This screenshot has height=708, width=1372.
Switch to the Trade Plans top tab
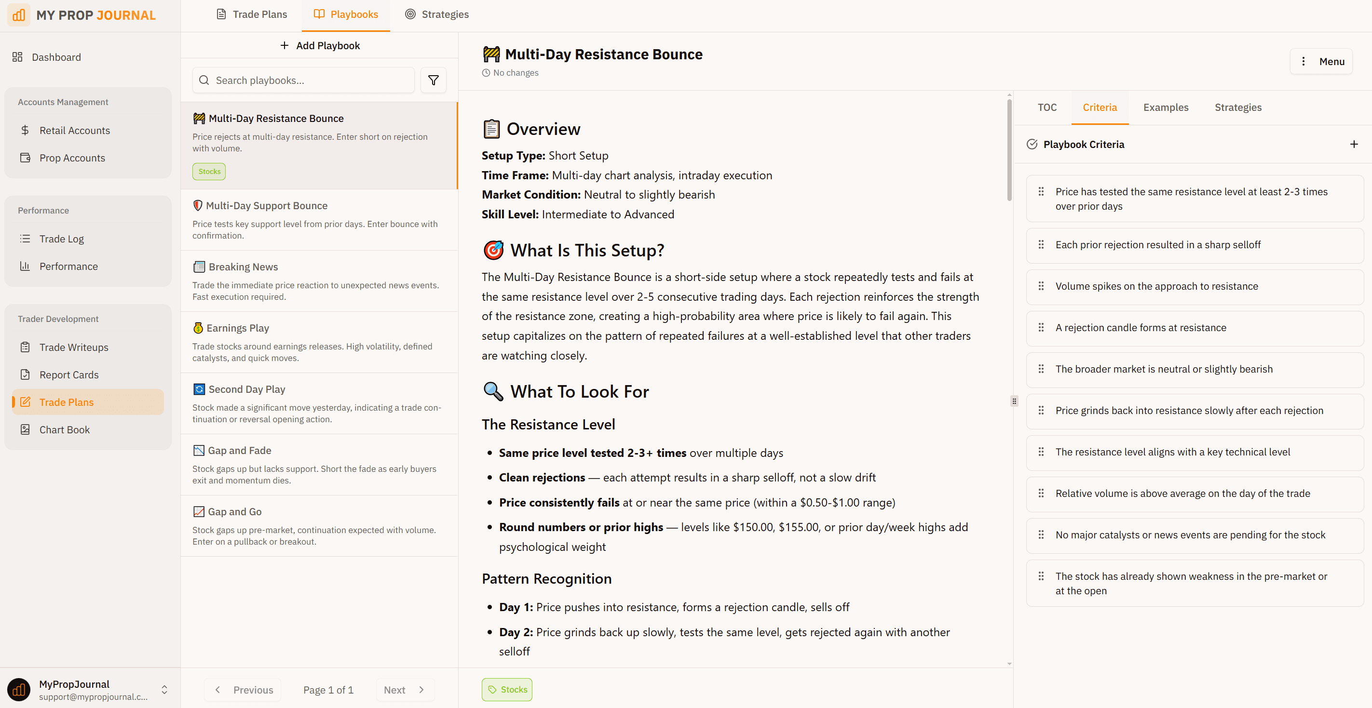(x=251, y=14)
